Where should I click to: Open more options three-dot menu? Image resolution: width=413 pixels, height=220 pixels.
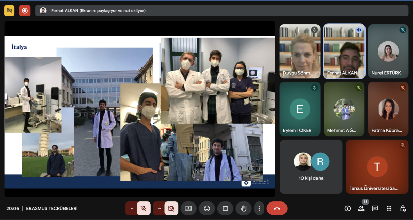tap(259, 208)
